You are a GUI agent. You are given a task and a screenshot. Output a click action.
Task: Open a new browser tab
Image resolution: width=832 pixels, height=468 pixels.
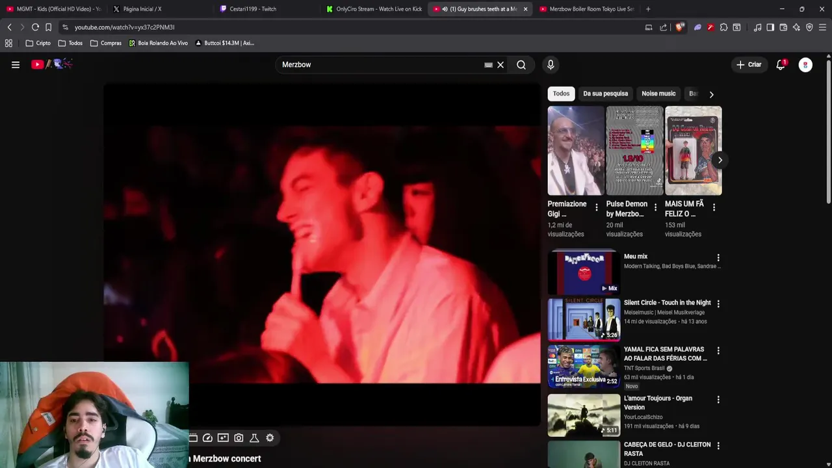pyautogui.click(x=648, y=9)
